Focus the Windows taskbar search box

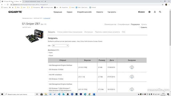20,94
